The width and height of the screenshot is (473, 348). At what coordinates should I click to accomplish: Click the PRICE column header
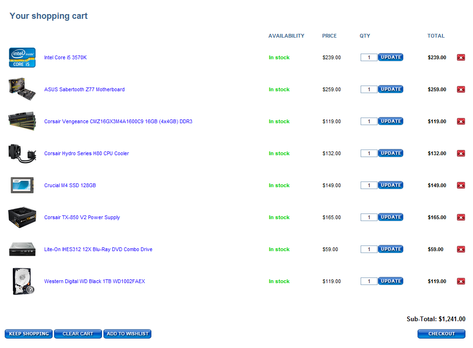(329, 36)
